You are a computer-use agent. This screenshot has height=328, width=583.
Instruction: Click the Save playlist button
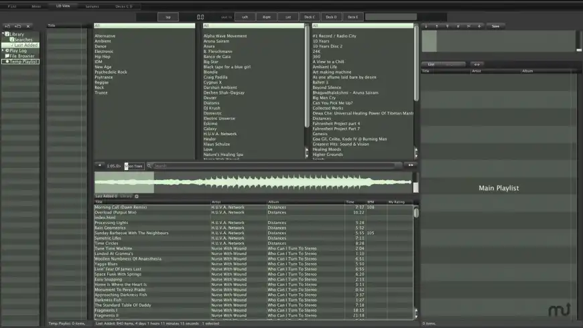coord(495,26)
